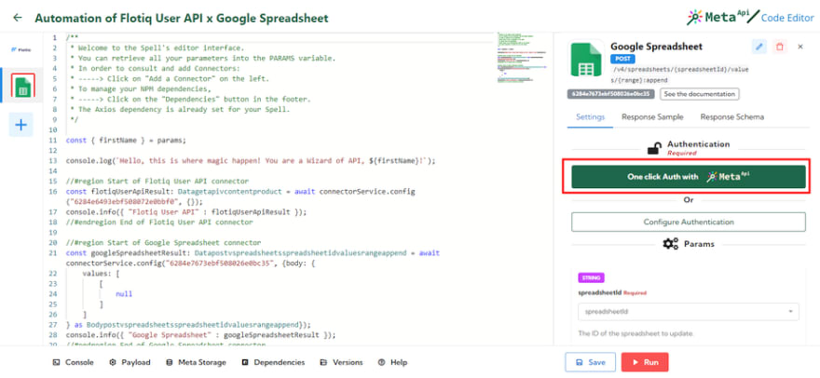The width and height of the screenshot is (820, 378).
Task: Click the endpoint path text under POST
Action: point(680,74)
